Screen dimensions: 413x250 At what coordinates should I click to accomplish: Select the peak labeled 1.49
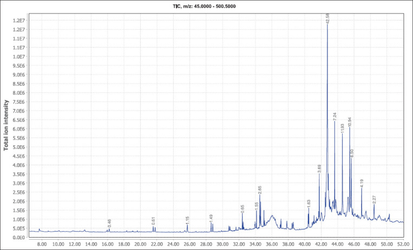tap(211, 219)
